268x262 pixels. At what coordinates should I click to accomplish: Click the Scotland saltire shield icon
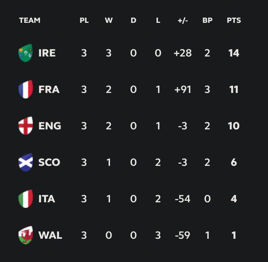tap(26, 162)
